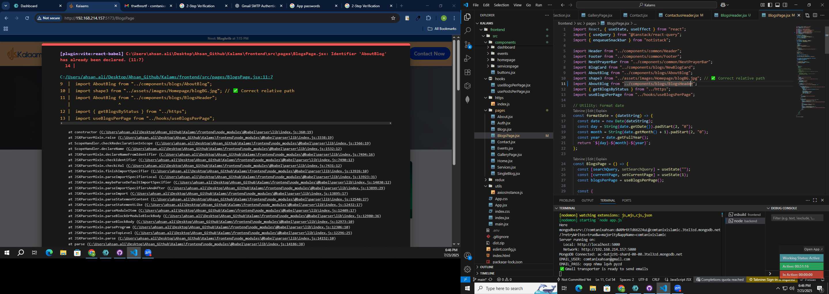
Task: Open the Search view in VS Code activity bar
Action: (x=467, y=31)
